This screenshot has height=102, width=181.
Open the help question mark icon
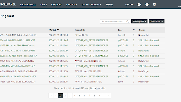147,4
